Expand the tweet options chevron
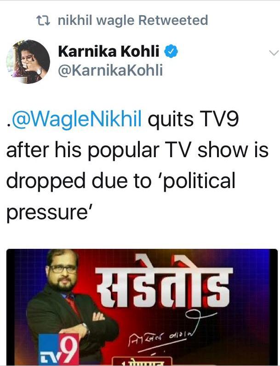This screenshot has height=366, width=280. click(274, 53)
